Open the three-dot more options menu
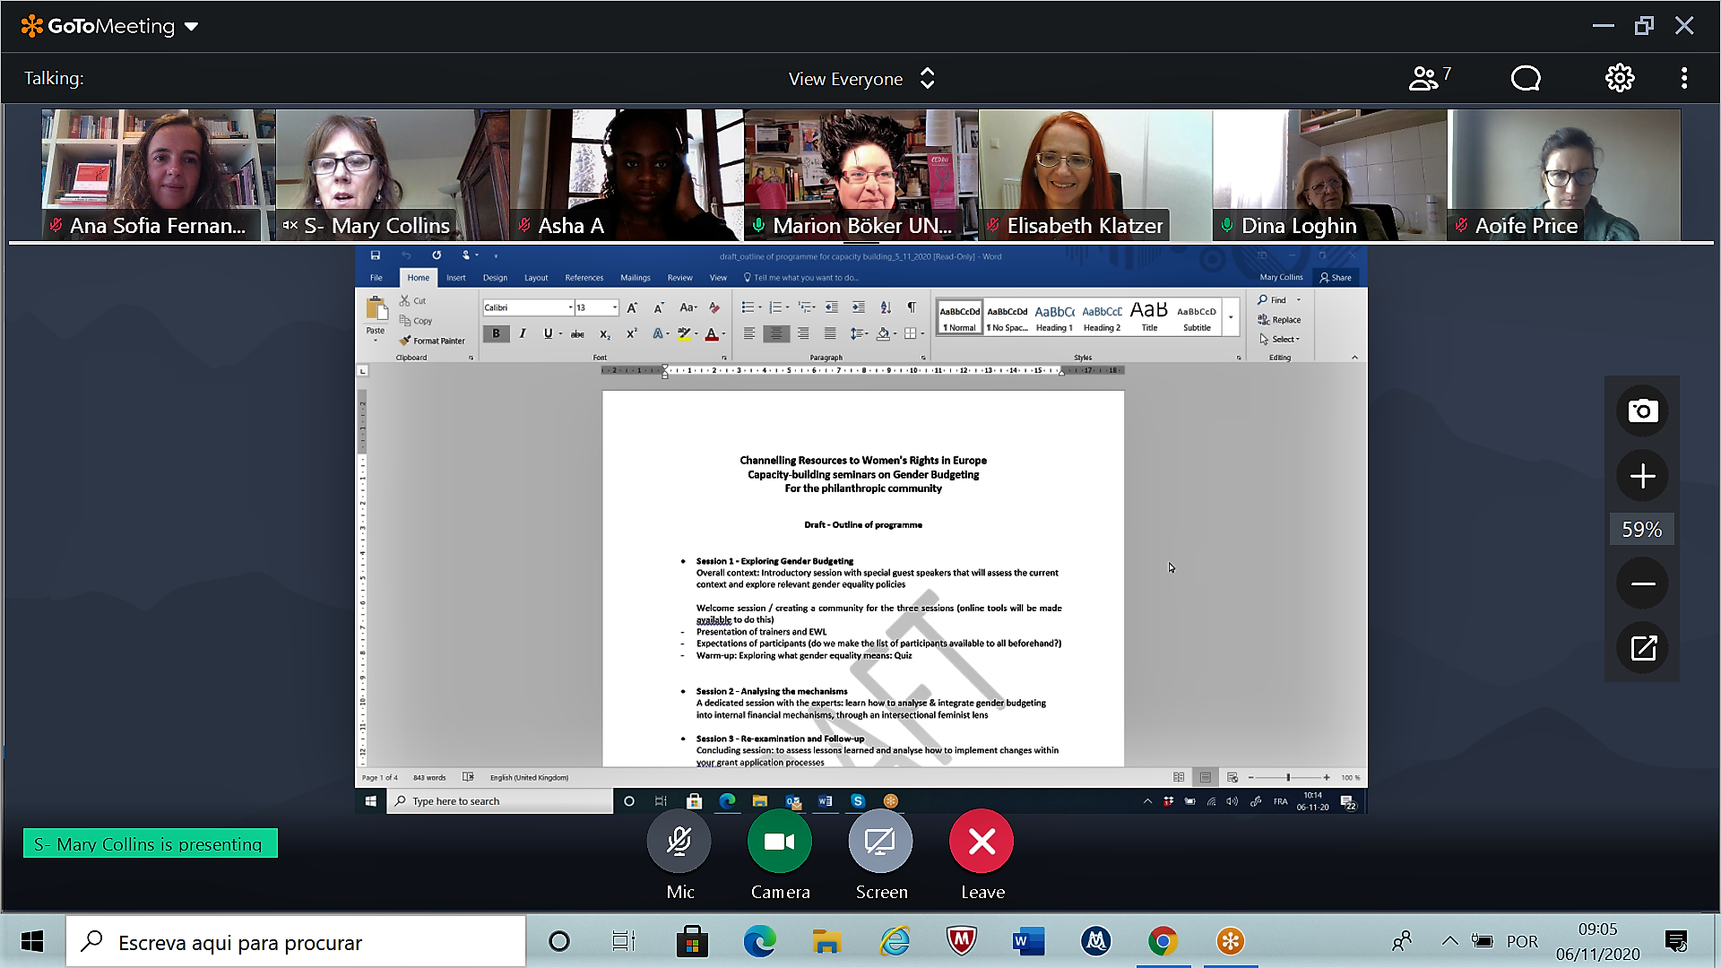Viewport: 1721px width, 968px height. coord(1684,79)
